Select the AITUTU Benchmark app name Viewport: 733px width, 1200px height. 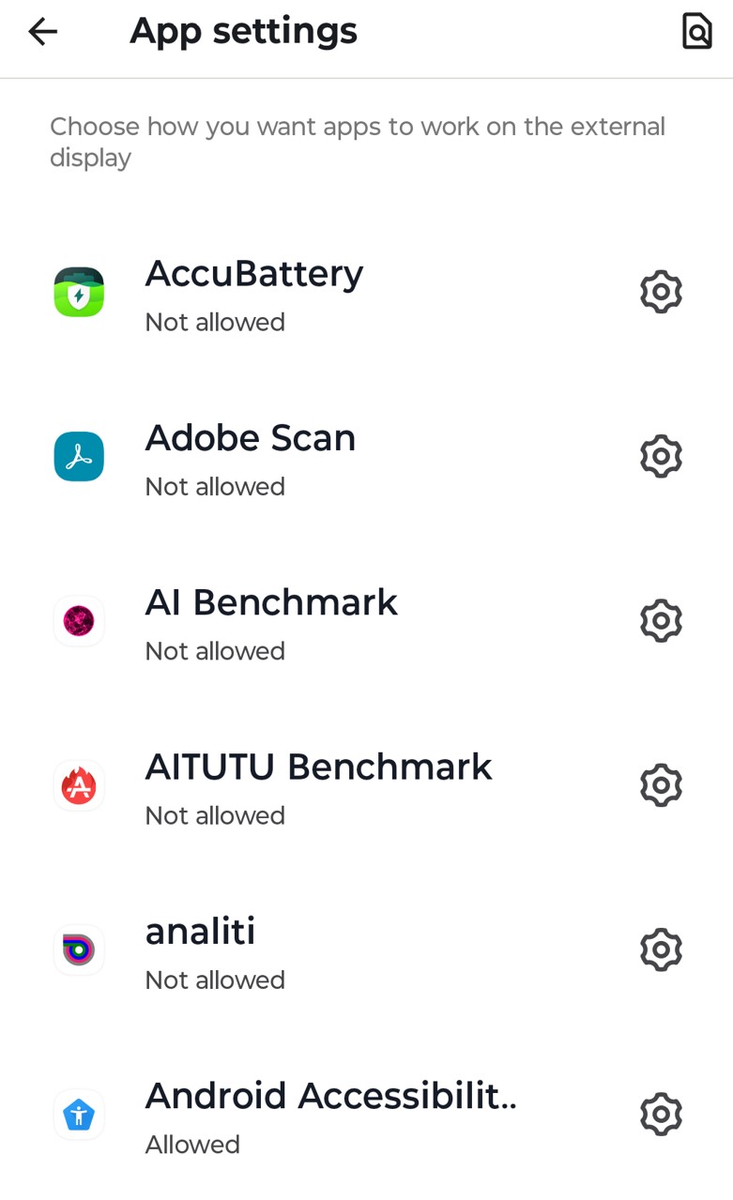(x=318, y=767)
